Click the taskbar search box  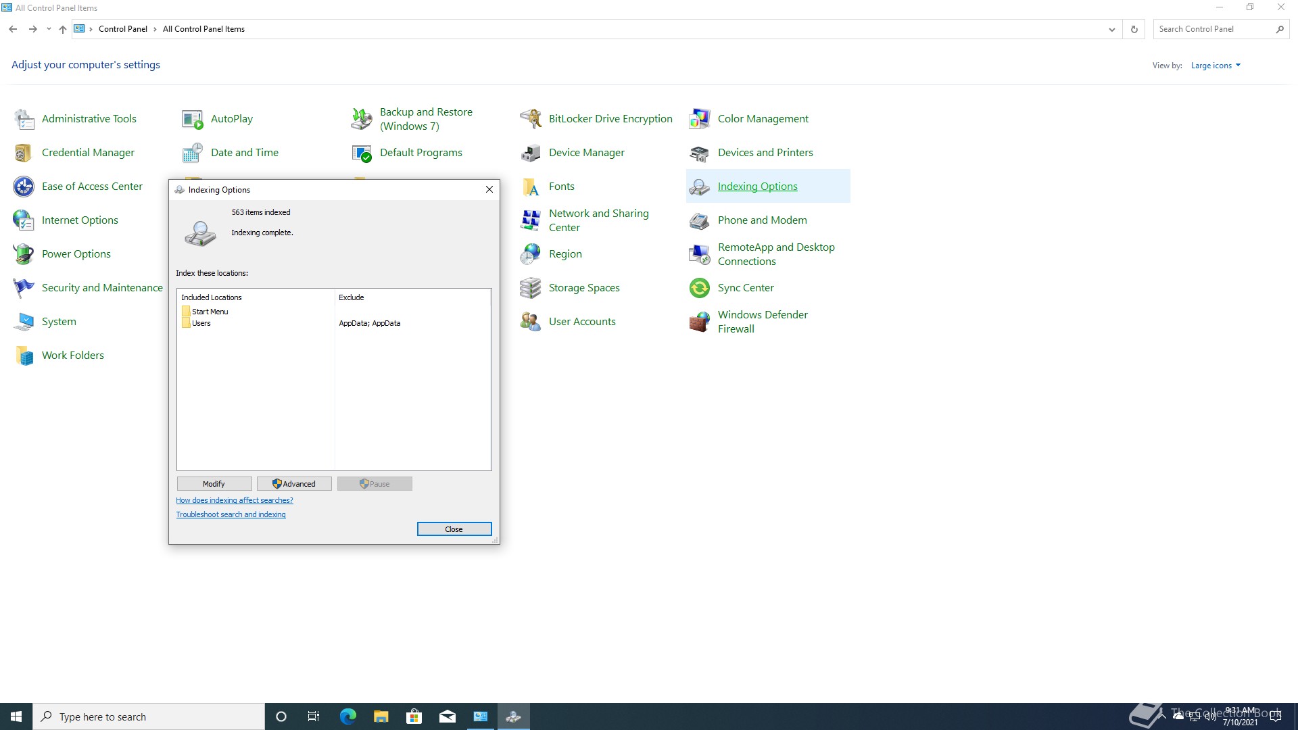tap(149, 716)
